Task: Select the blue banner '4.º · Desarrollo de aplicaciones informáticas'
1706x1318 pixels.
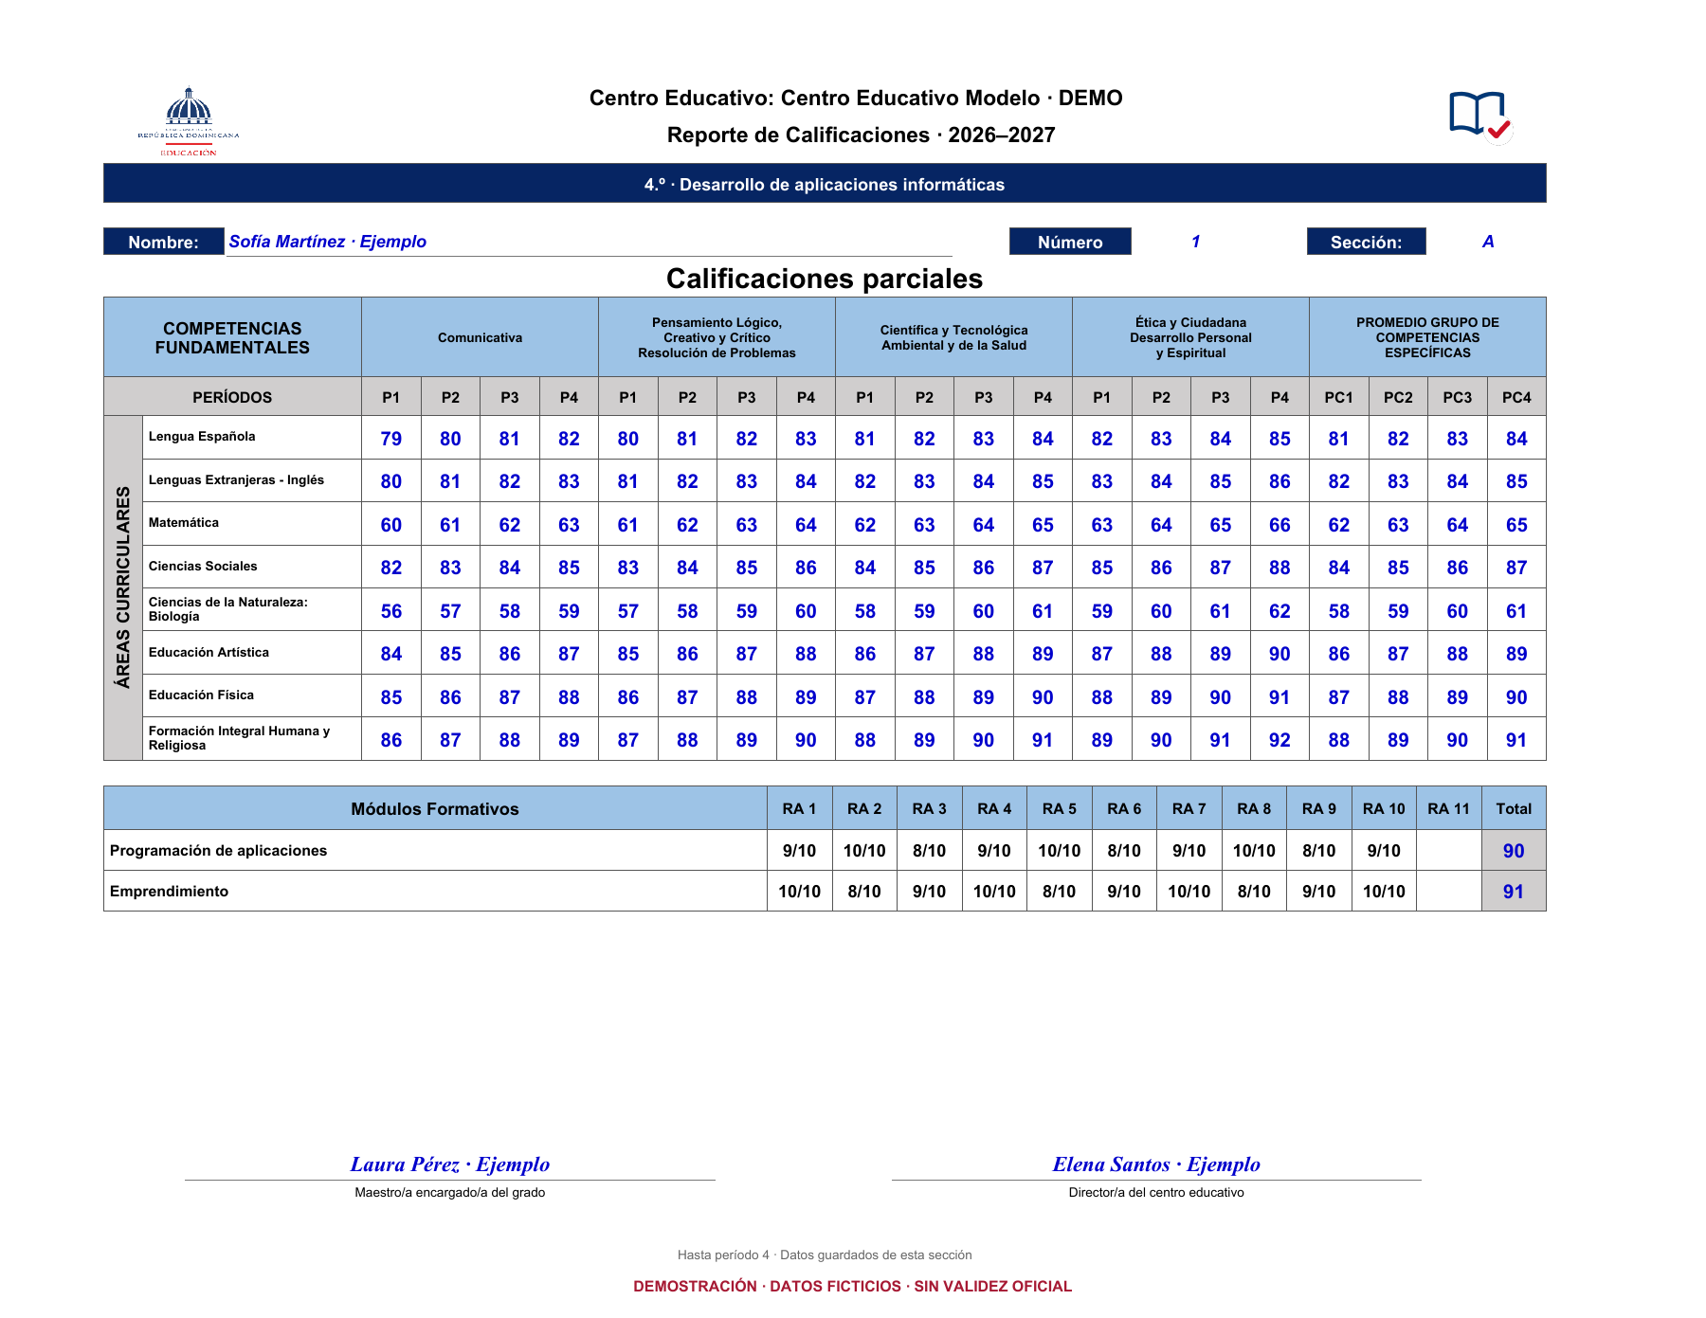Action: pyautogui.click(x=825, y=184)
